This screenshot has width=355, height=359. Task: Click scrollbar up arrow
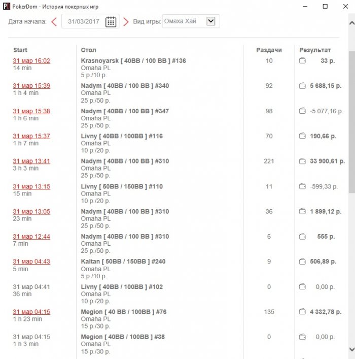coord(352,23)
